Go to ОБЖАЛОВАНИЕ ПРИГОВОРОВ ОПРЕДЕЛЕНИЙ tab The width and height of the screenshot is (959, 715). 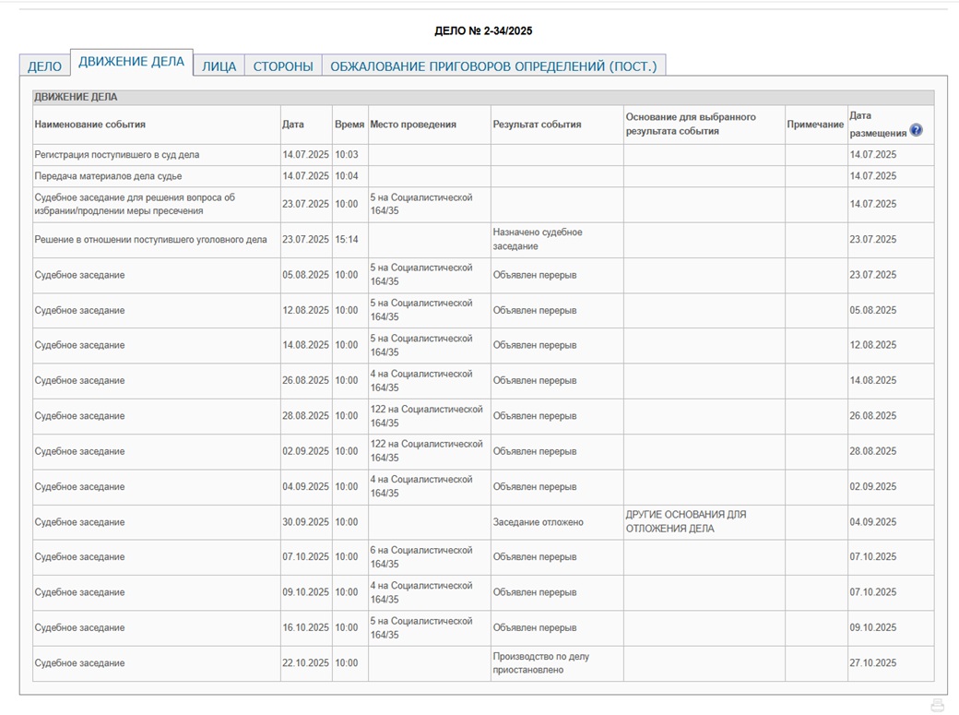(493, 66)
